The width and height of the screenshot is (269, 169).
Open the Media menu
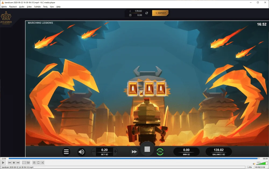tap(4, 7)
